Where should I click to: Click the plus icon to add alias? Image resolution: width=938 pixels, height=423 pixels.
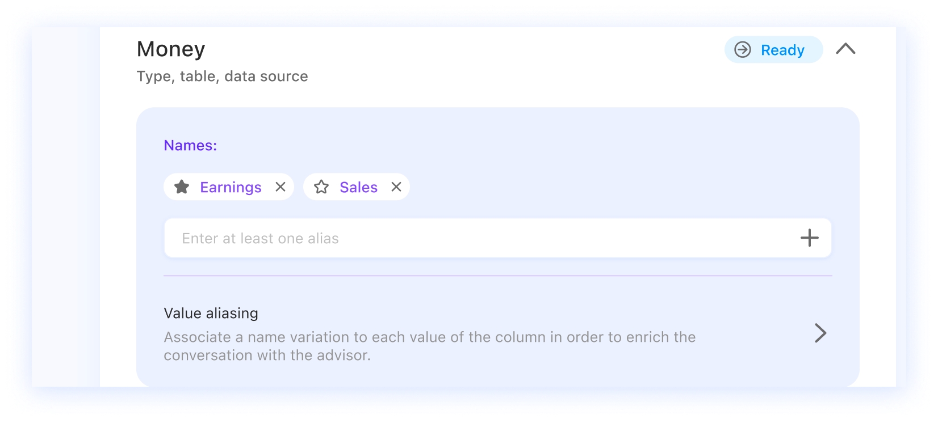point(809,238)
